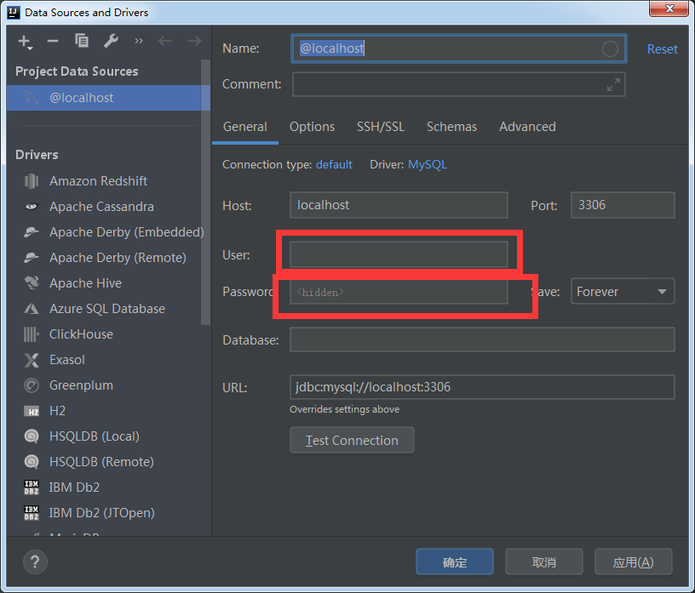695x593 pixels.
Task: Click color circle in Name field
Action: [x=610, y=48]
